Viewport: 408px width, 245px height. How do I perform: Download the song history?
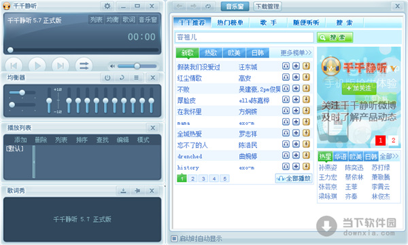[306, 166]
